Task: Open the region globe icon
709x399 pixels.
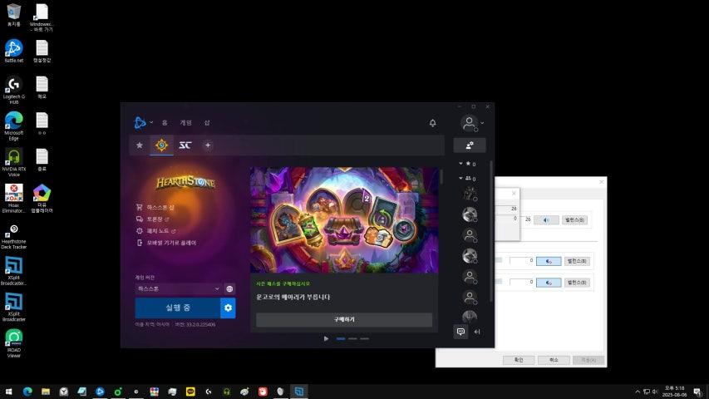Action: point(229,288)
